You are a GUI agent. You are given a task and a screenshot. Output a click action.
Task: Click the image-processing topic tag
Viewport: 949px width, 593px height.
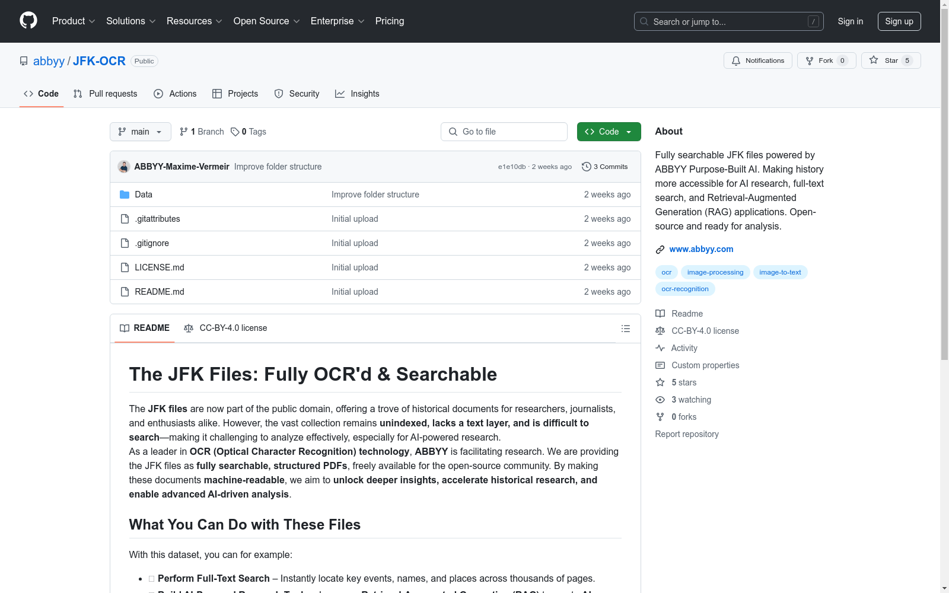pyautogui.click(x=715, y=272)
